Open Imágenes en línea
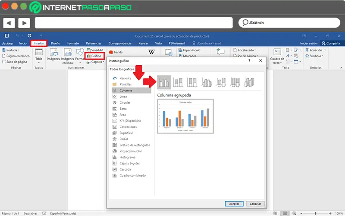The height and width of the screenshot is (216, 345). tap(68, 56)
